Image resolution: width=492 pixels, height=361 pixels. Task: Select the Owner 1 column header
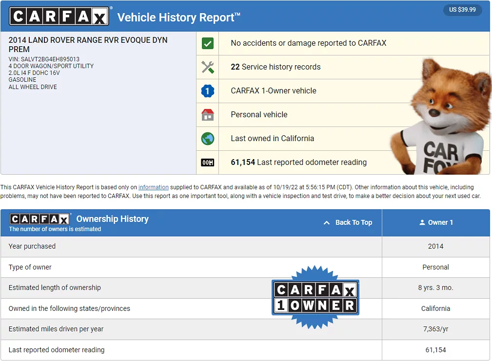[x=436, y=222]
